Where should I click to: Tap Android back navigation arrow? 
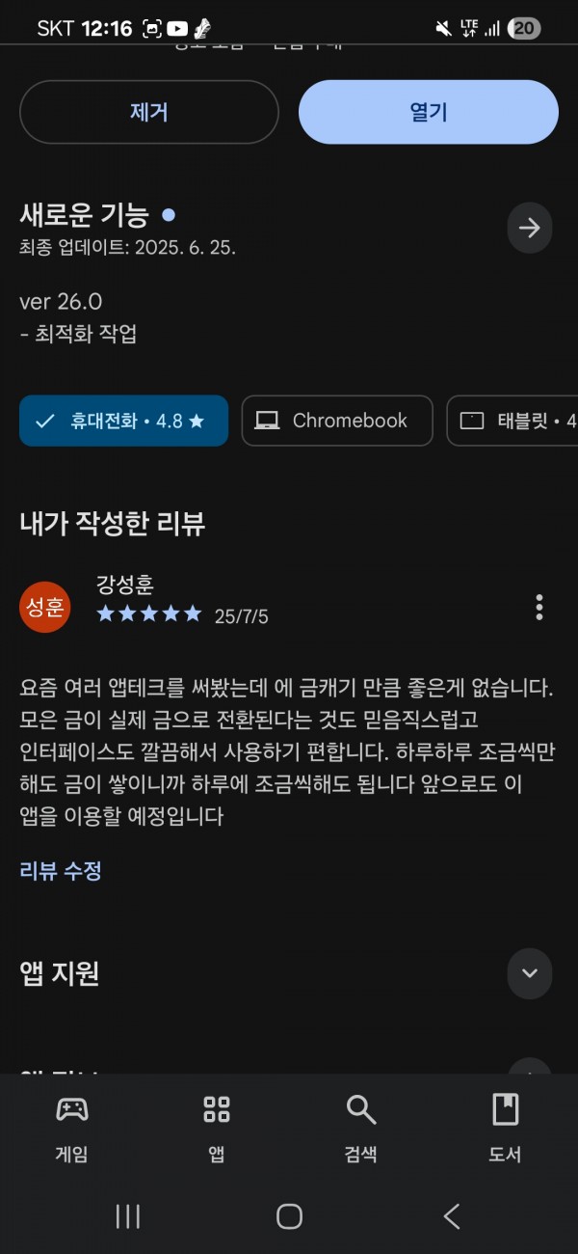[x=451, y=1216]
